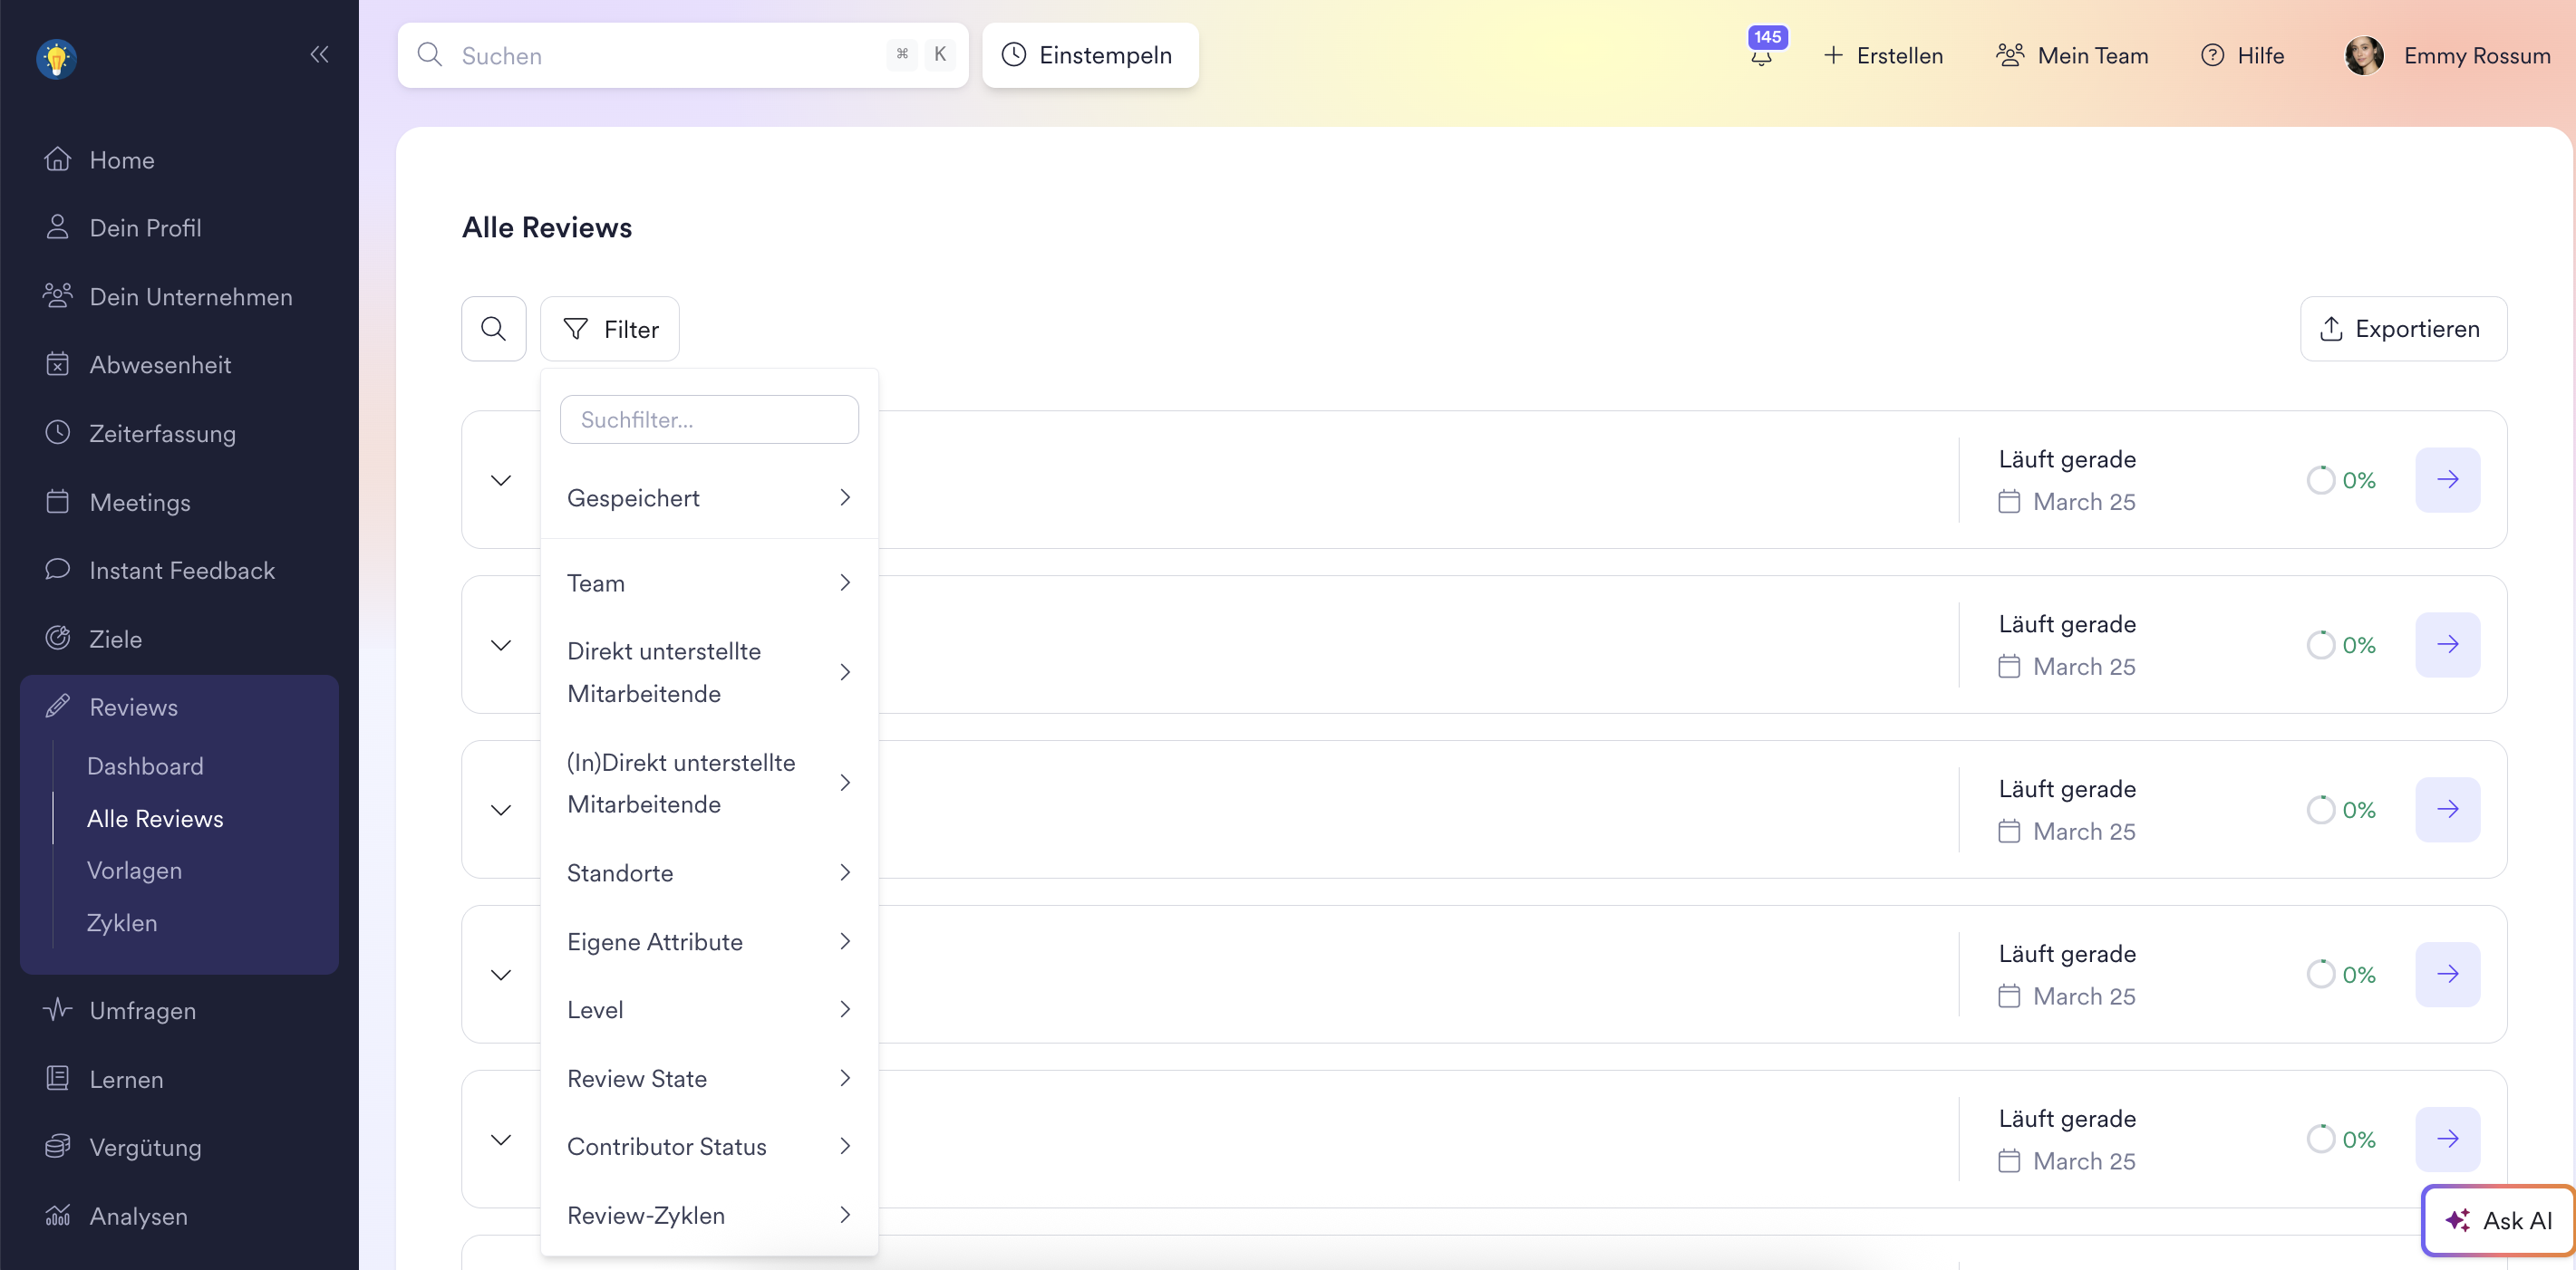Open Zeiterfassung in the sidebar

pos(162,434)
